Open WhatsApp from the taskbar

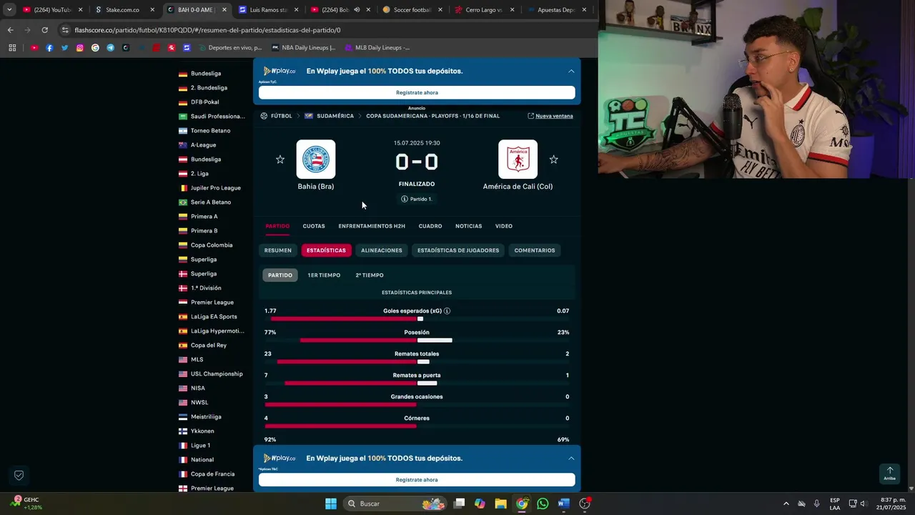543,504
